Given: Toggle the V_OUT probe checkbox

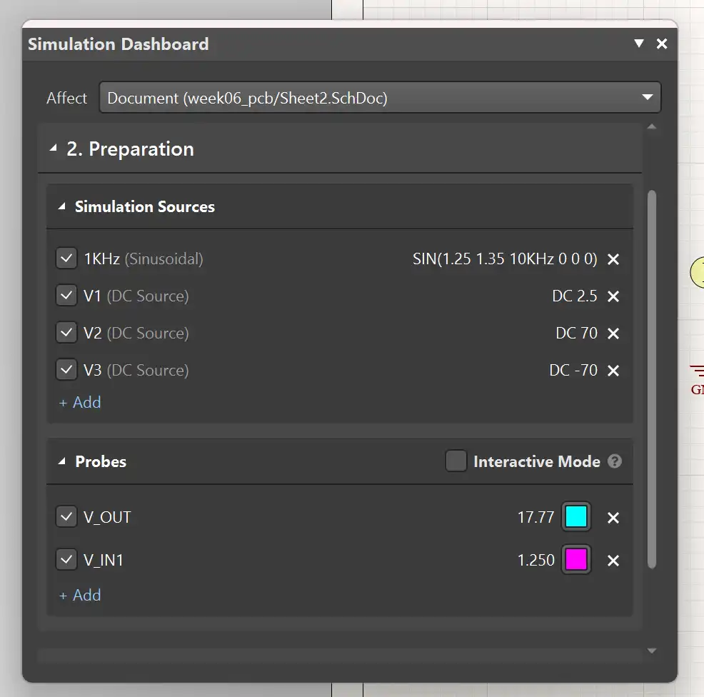Looking at the screenshot, I should point(66,517).
